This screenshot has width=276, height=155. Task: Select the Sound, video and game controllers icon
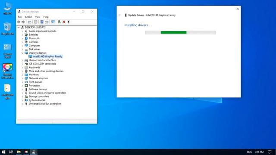point(26,93)
